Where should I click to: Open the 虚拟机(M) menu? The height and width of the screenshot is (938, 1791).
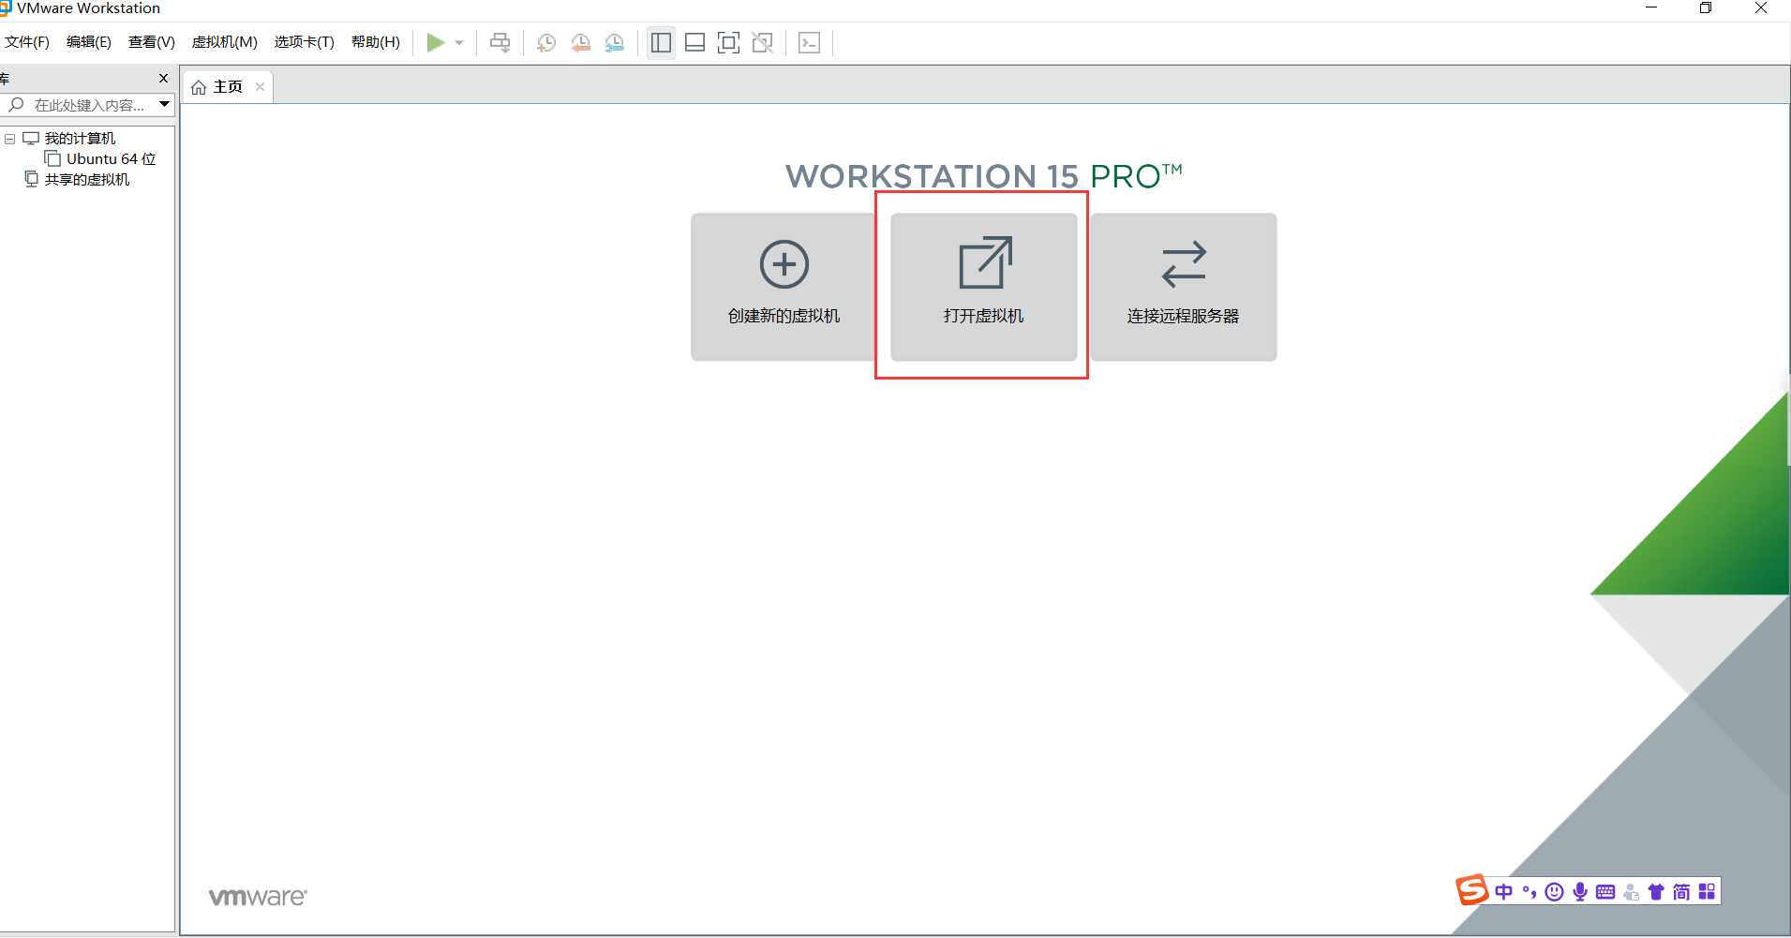tap(224, 42)
